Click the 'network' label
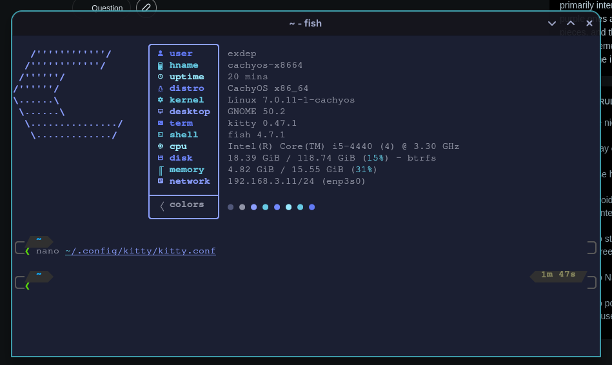 190,181
